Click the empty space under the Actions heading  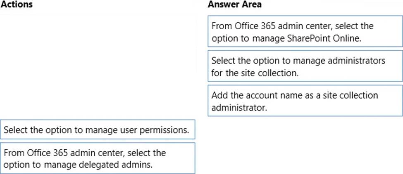pos(98,62)
